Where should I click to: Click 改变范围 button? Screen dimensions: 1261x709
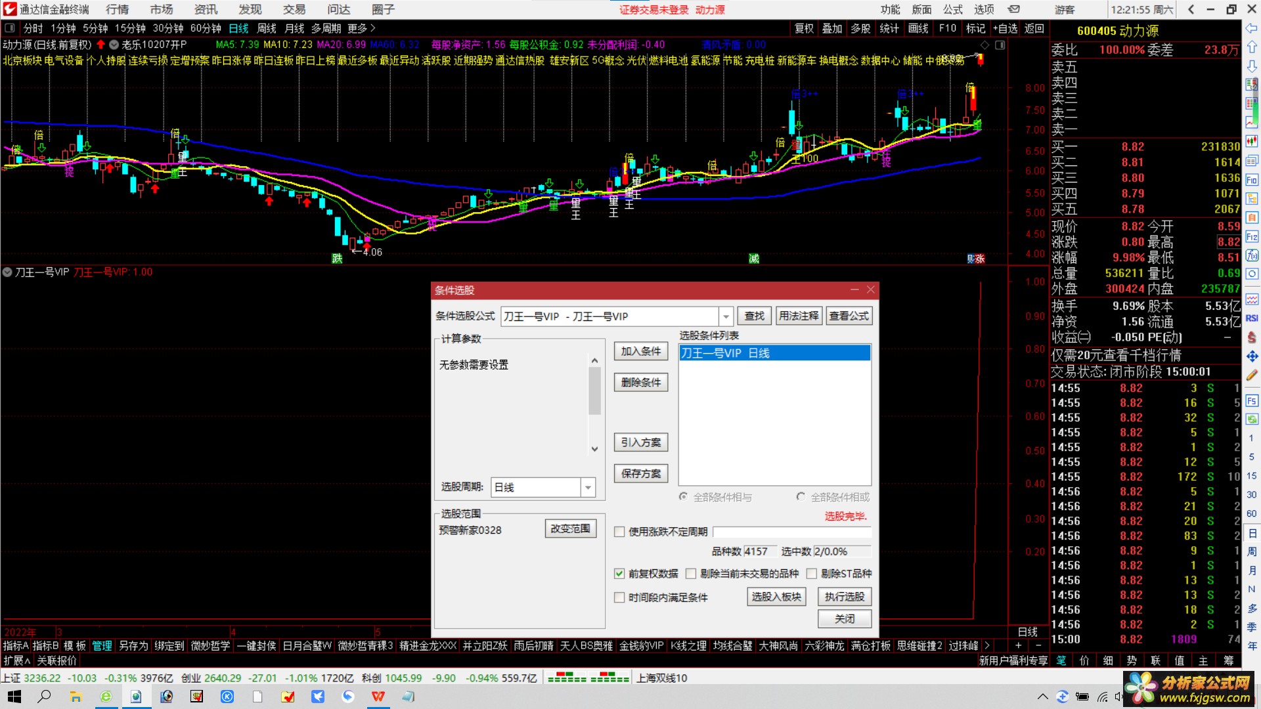pyautogui.click(x=570, y=528)
